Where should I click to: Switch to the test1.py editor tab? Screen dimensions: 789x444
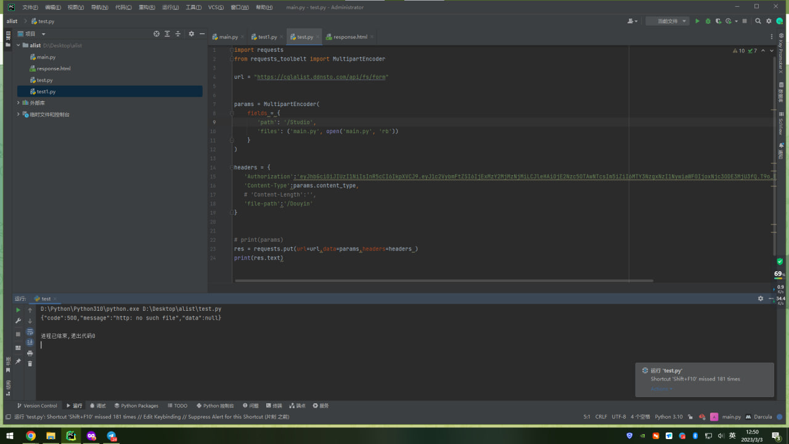(267, 37)
